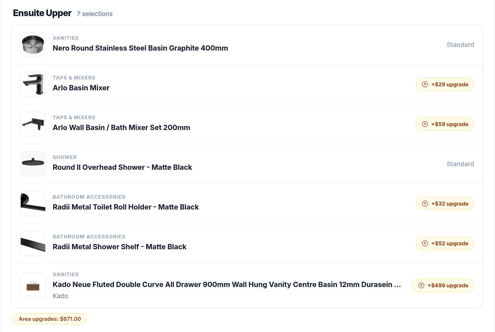Click the up-arrow icon beside +$499 upgrade
The width and height of the screenshot is (495, 332).
(421, 285)
